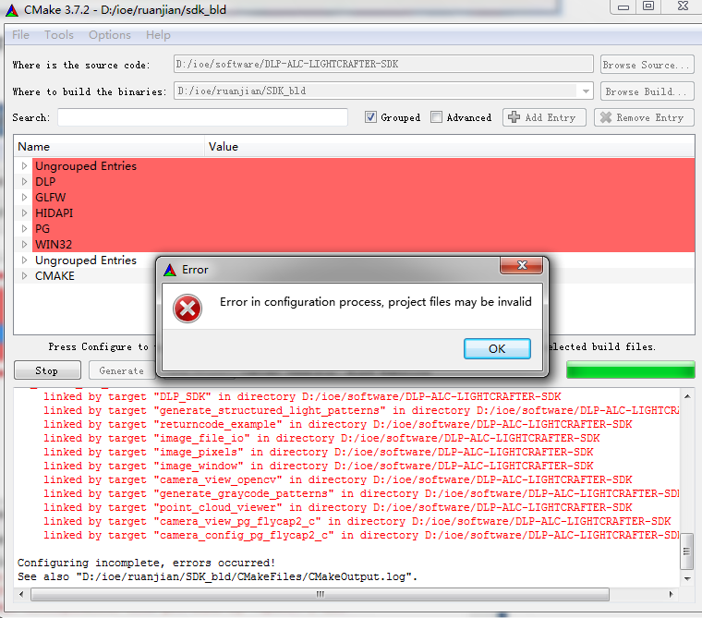The height and width of the screenshot is (618, 702).
Task: Click log line for target "DLP_SDK"
Action: (302, 396)
